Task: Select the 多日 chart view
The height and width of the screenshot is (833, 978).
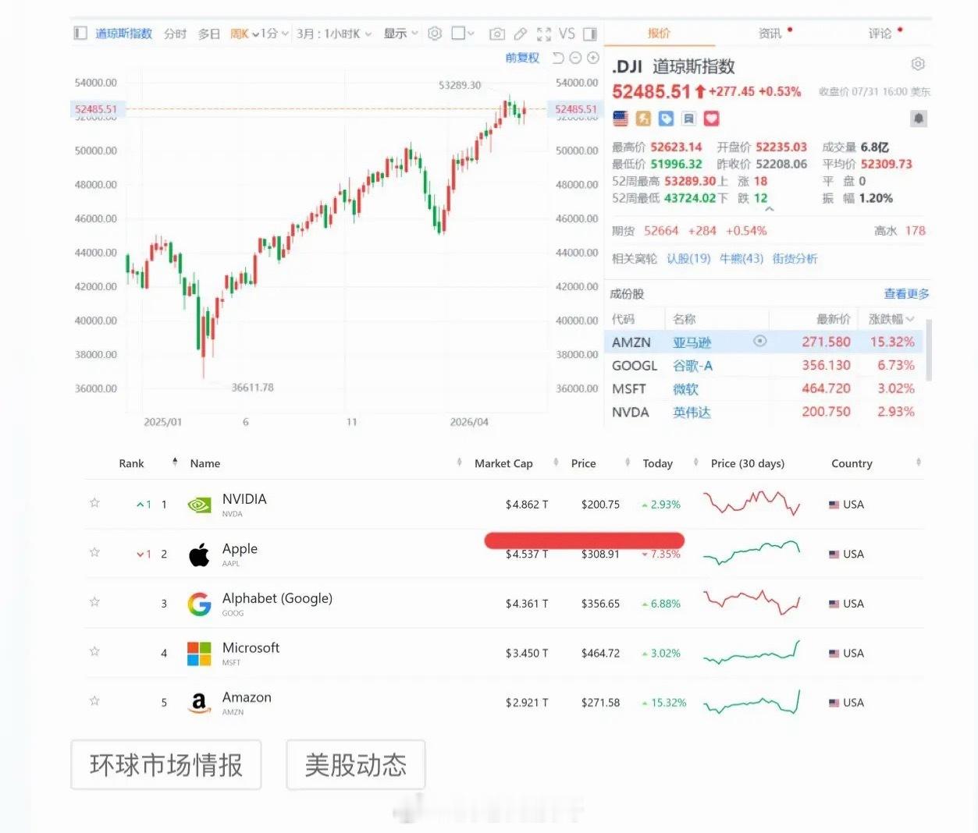Action: coord(208,34)
